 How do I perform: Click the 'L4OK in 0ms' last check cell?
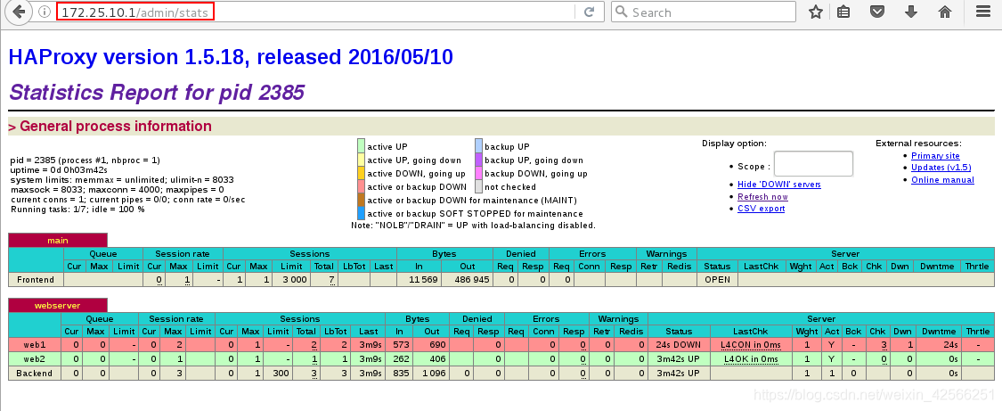pos(751,359)
